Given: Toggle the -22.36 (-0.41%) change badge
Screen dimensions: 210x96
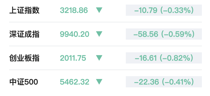Looking at the screenshot, I should point(164,82).
